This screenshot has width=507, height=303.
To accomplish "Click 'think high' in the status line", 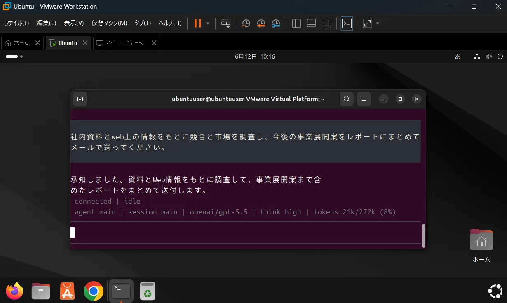I will tap(281, 212).
